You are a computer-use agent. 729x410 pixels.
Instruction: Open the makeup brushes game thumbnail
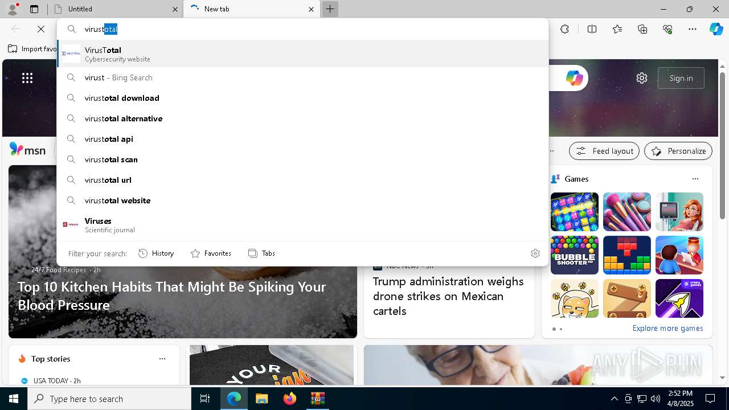627,212
